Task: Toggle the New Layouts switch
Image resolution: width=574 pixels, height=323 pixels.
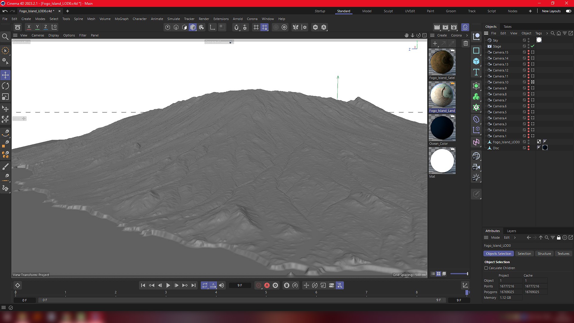Action: pos(568,11)
